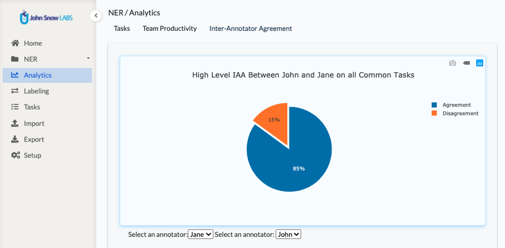Click the Plotly bar-chart logo icon
Viewport: 505px width, 248px height.
point(479,63)
